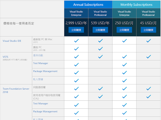The width and height of the screenshot is (161, 120).
Task: Click the 45 USD/月 price
Action: [x=148, y=23]
